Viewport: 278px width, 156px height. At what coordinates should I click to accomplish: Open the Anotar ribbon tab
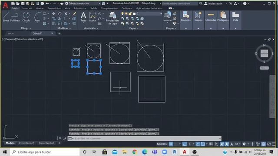40,8
